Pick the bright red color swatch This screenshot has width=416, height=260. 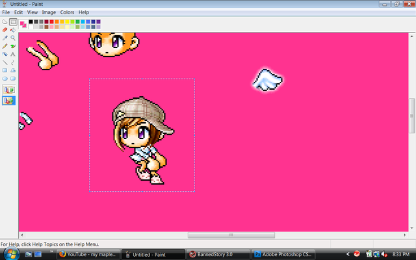click(x=52, y=21)
